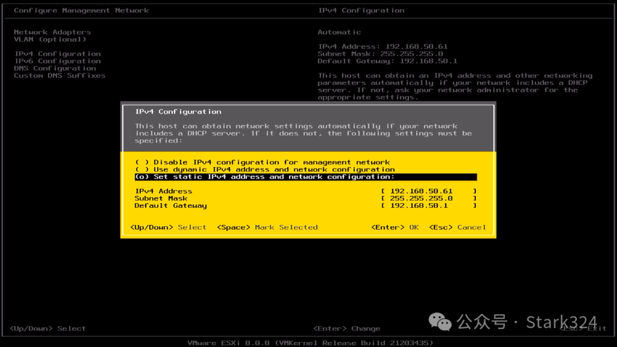Click the IPv4 Address input field
Image resolution: width=617 pixels, height=347 pixels.
428,191
